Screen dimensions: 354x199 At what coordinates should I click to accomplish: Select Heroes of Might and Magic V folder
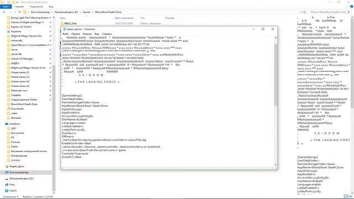tap(27, 22)
